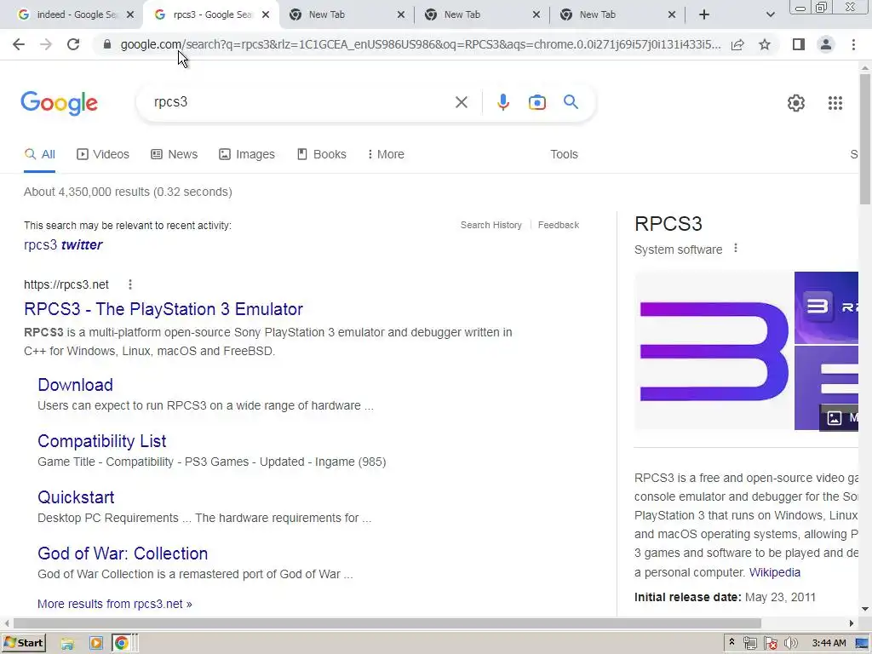Click the Feedback link

[559, 225]
